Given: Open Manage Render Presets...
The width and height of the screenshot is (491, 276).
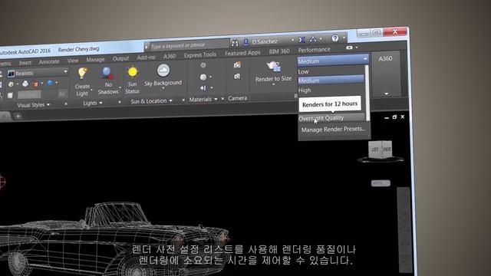Looking at the screenshot, I should (x=333, y=129).
